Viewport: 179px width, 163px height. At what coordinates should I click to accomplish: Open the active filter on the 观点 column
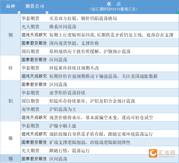(177, 13)
